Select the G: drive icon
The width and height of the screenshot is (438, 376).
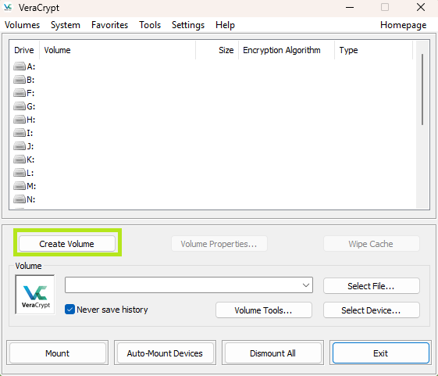pos(20,106)
